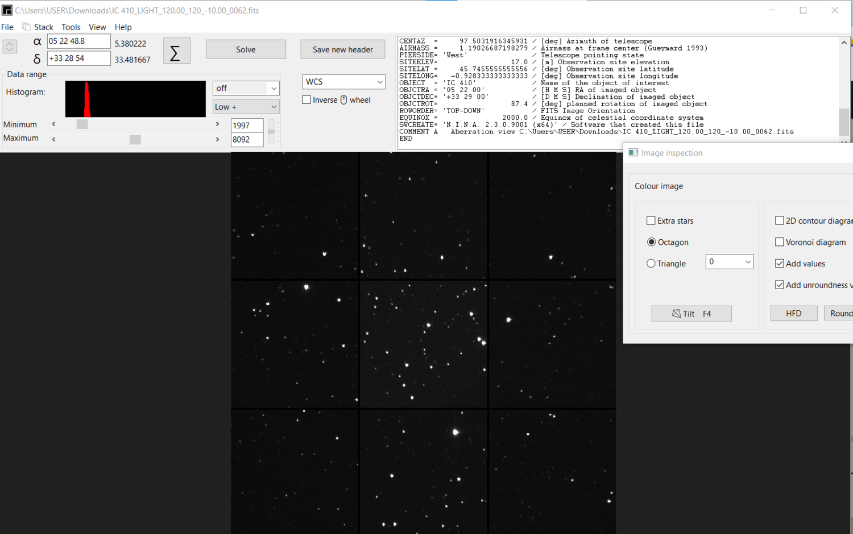Click the right arrow of the Minimum slider
The height and width of the screenshot is (534, 853).
pyautogui.click(x=217, y=124)
